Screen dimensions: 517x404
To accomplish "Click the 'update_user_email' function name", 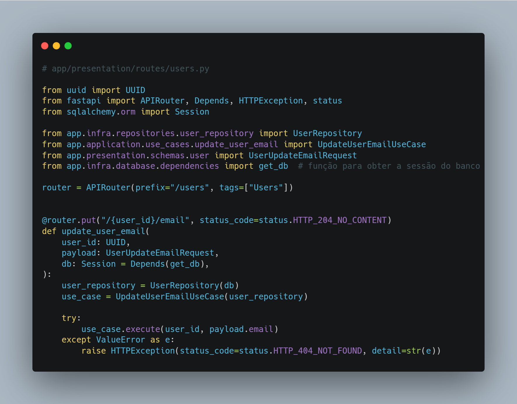I will tap(104, 231).
